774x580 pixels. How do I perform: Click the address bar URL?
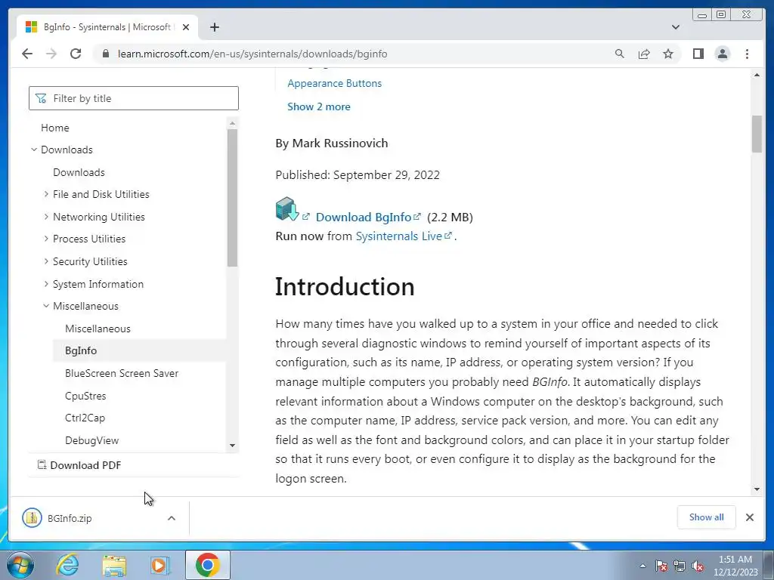(x=252, y=54)
